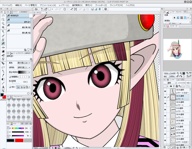Click the layer opacity value field
Image resolution: width=192 pixels, height=149 pixels.
pos(188,83)
